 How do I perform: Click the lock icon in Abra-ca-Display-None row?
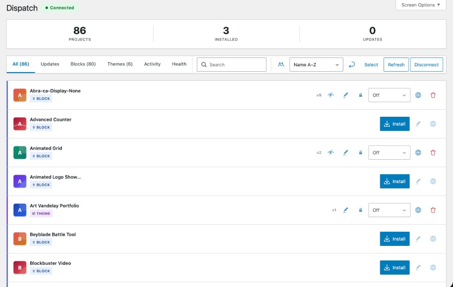(361, 95)
